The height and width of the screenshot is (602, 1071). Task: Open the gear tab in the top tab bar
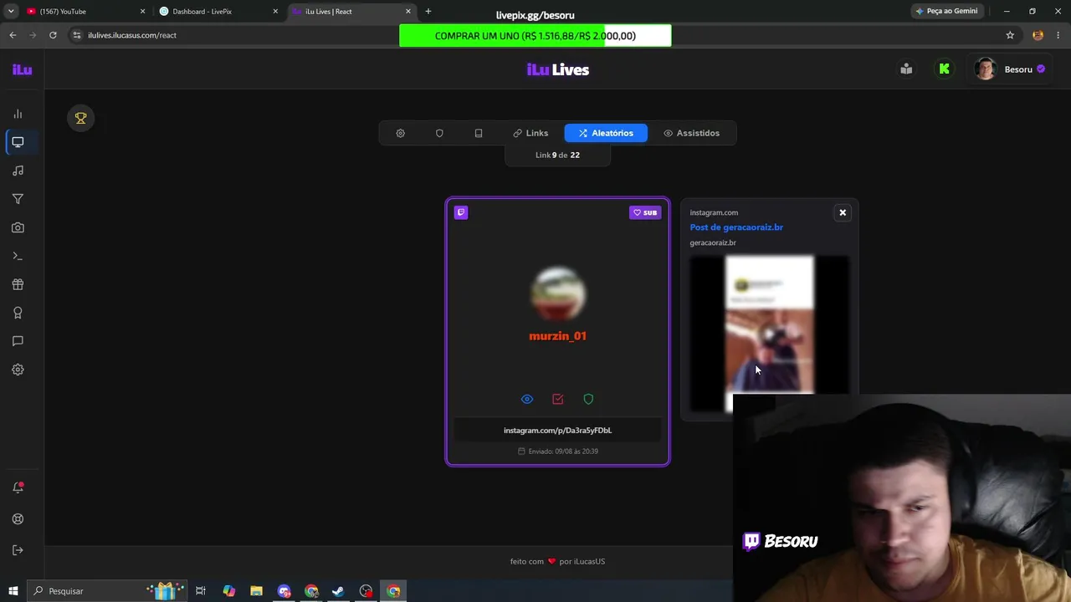[401, 133]
